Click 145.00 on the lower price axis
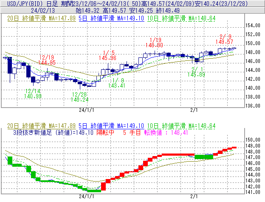The image size is (265, 202). (253, 169)
